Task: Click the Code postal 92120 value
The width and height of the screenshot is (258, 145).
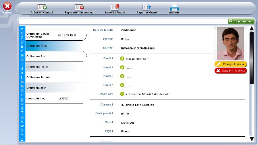Action: tap(125, 114)
